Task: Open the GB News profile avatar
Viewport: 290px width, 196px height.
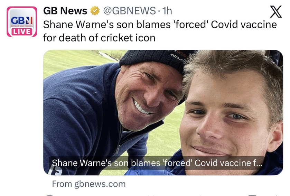Action: 22,21
